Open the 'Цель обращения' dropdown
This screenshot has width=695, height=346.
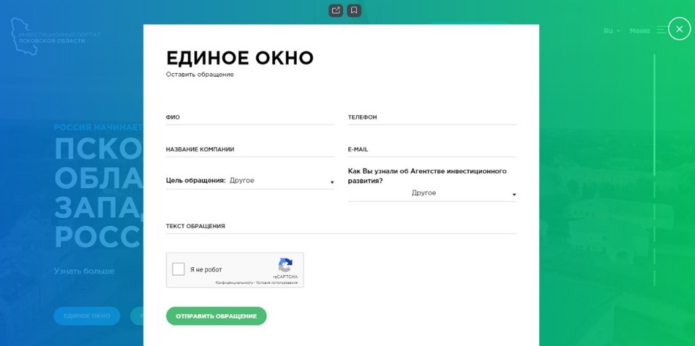[x=250, y=181]
